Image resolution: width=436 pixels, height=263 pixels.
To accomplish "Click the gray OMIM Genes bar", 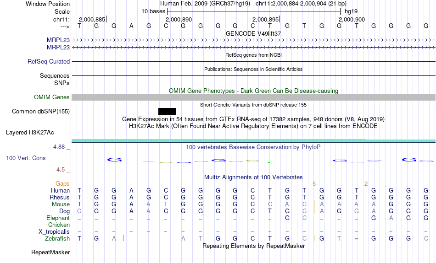I will (x=253, y=97).
